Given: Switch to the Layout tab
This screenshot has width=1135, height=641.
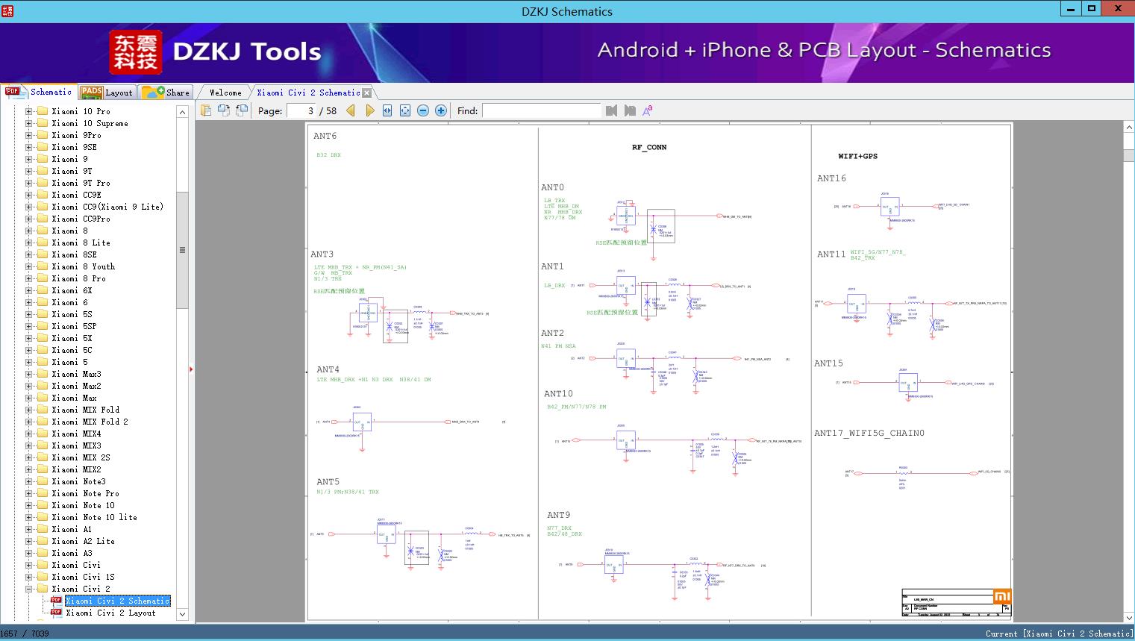Looking at the screenshot, I should [107, 93].
